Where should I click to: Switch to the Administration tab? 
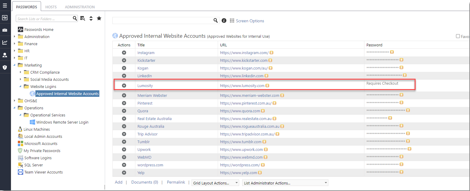[80, 7]
